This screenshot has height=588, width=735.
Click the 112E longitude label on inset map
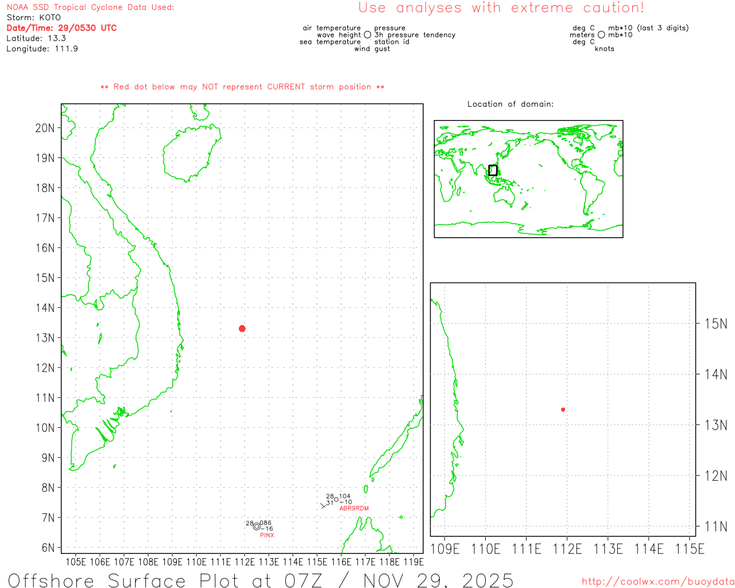567,549
